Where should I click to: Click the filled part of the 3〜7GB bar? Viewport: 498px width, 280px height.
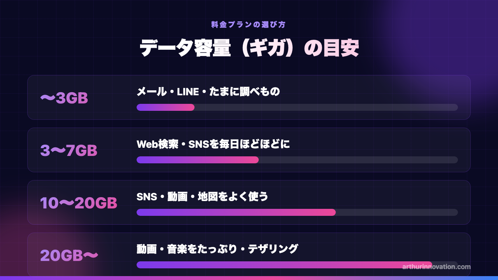pos(198,160)
